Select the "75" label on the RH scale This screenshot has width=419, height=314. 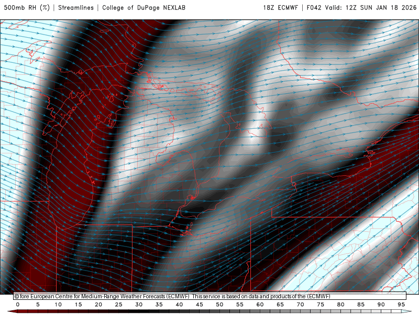(321, 305)
